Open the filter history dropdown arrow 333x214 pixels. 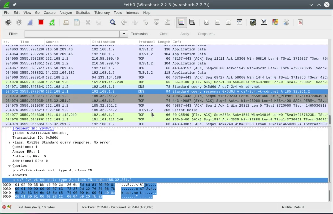coord(124,34)
